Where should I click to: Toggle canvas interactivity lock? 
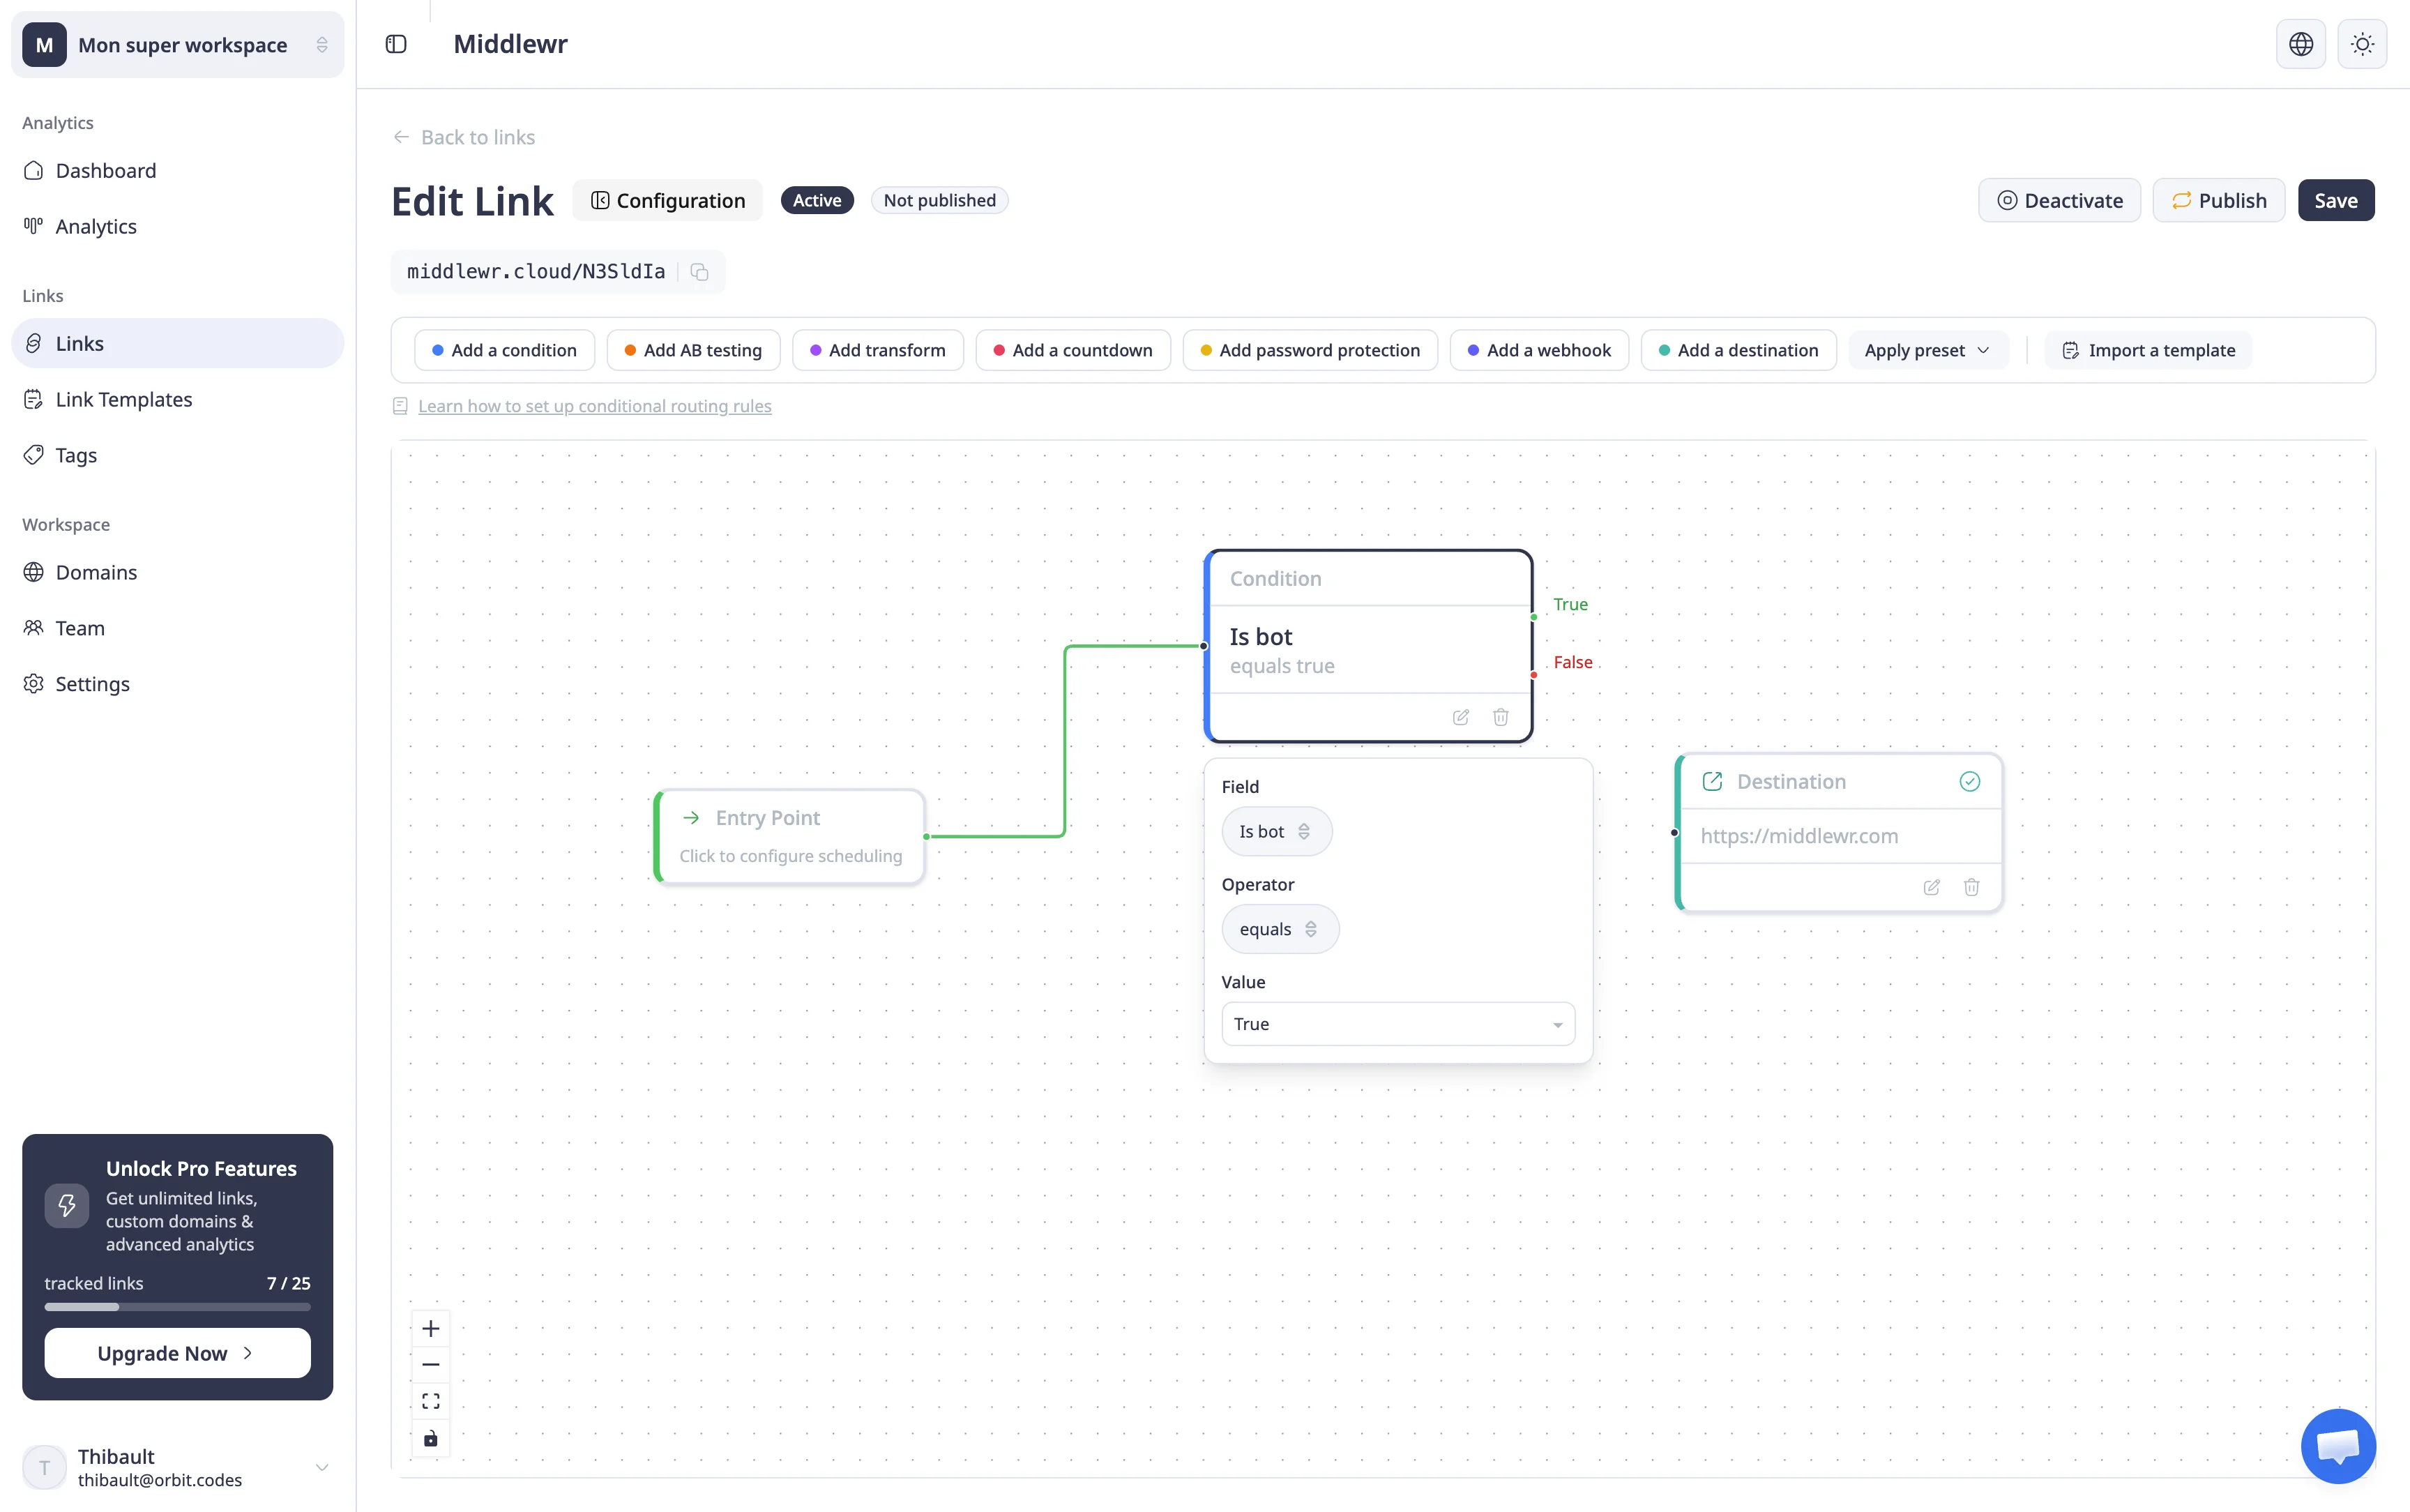(431, 1438)
